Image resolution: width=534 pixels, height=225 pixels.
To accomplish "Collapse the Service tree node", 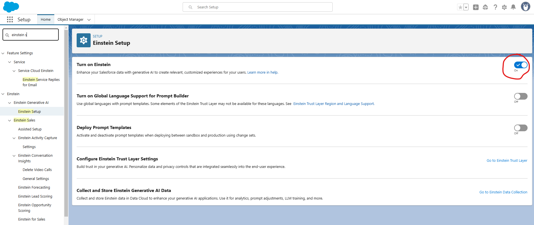I will (x=10, y=62).
